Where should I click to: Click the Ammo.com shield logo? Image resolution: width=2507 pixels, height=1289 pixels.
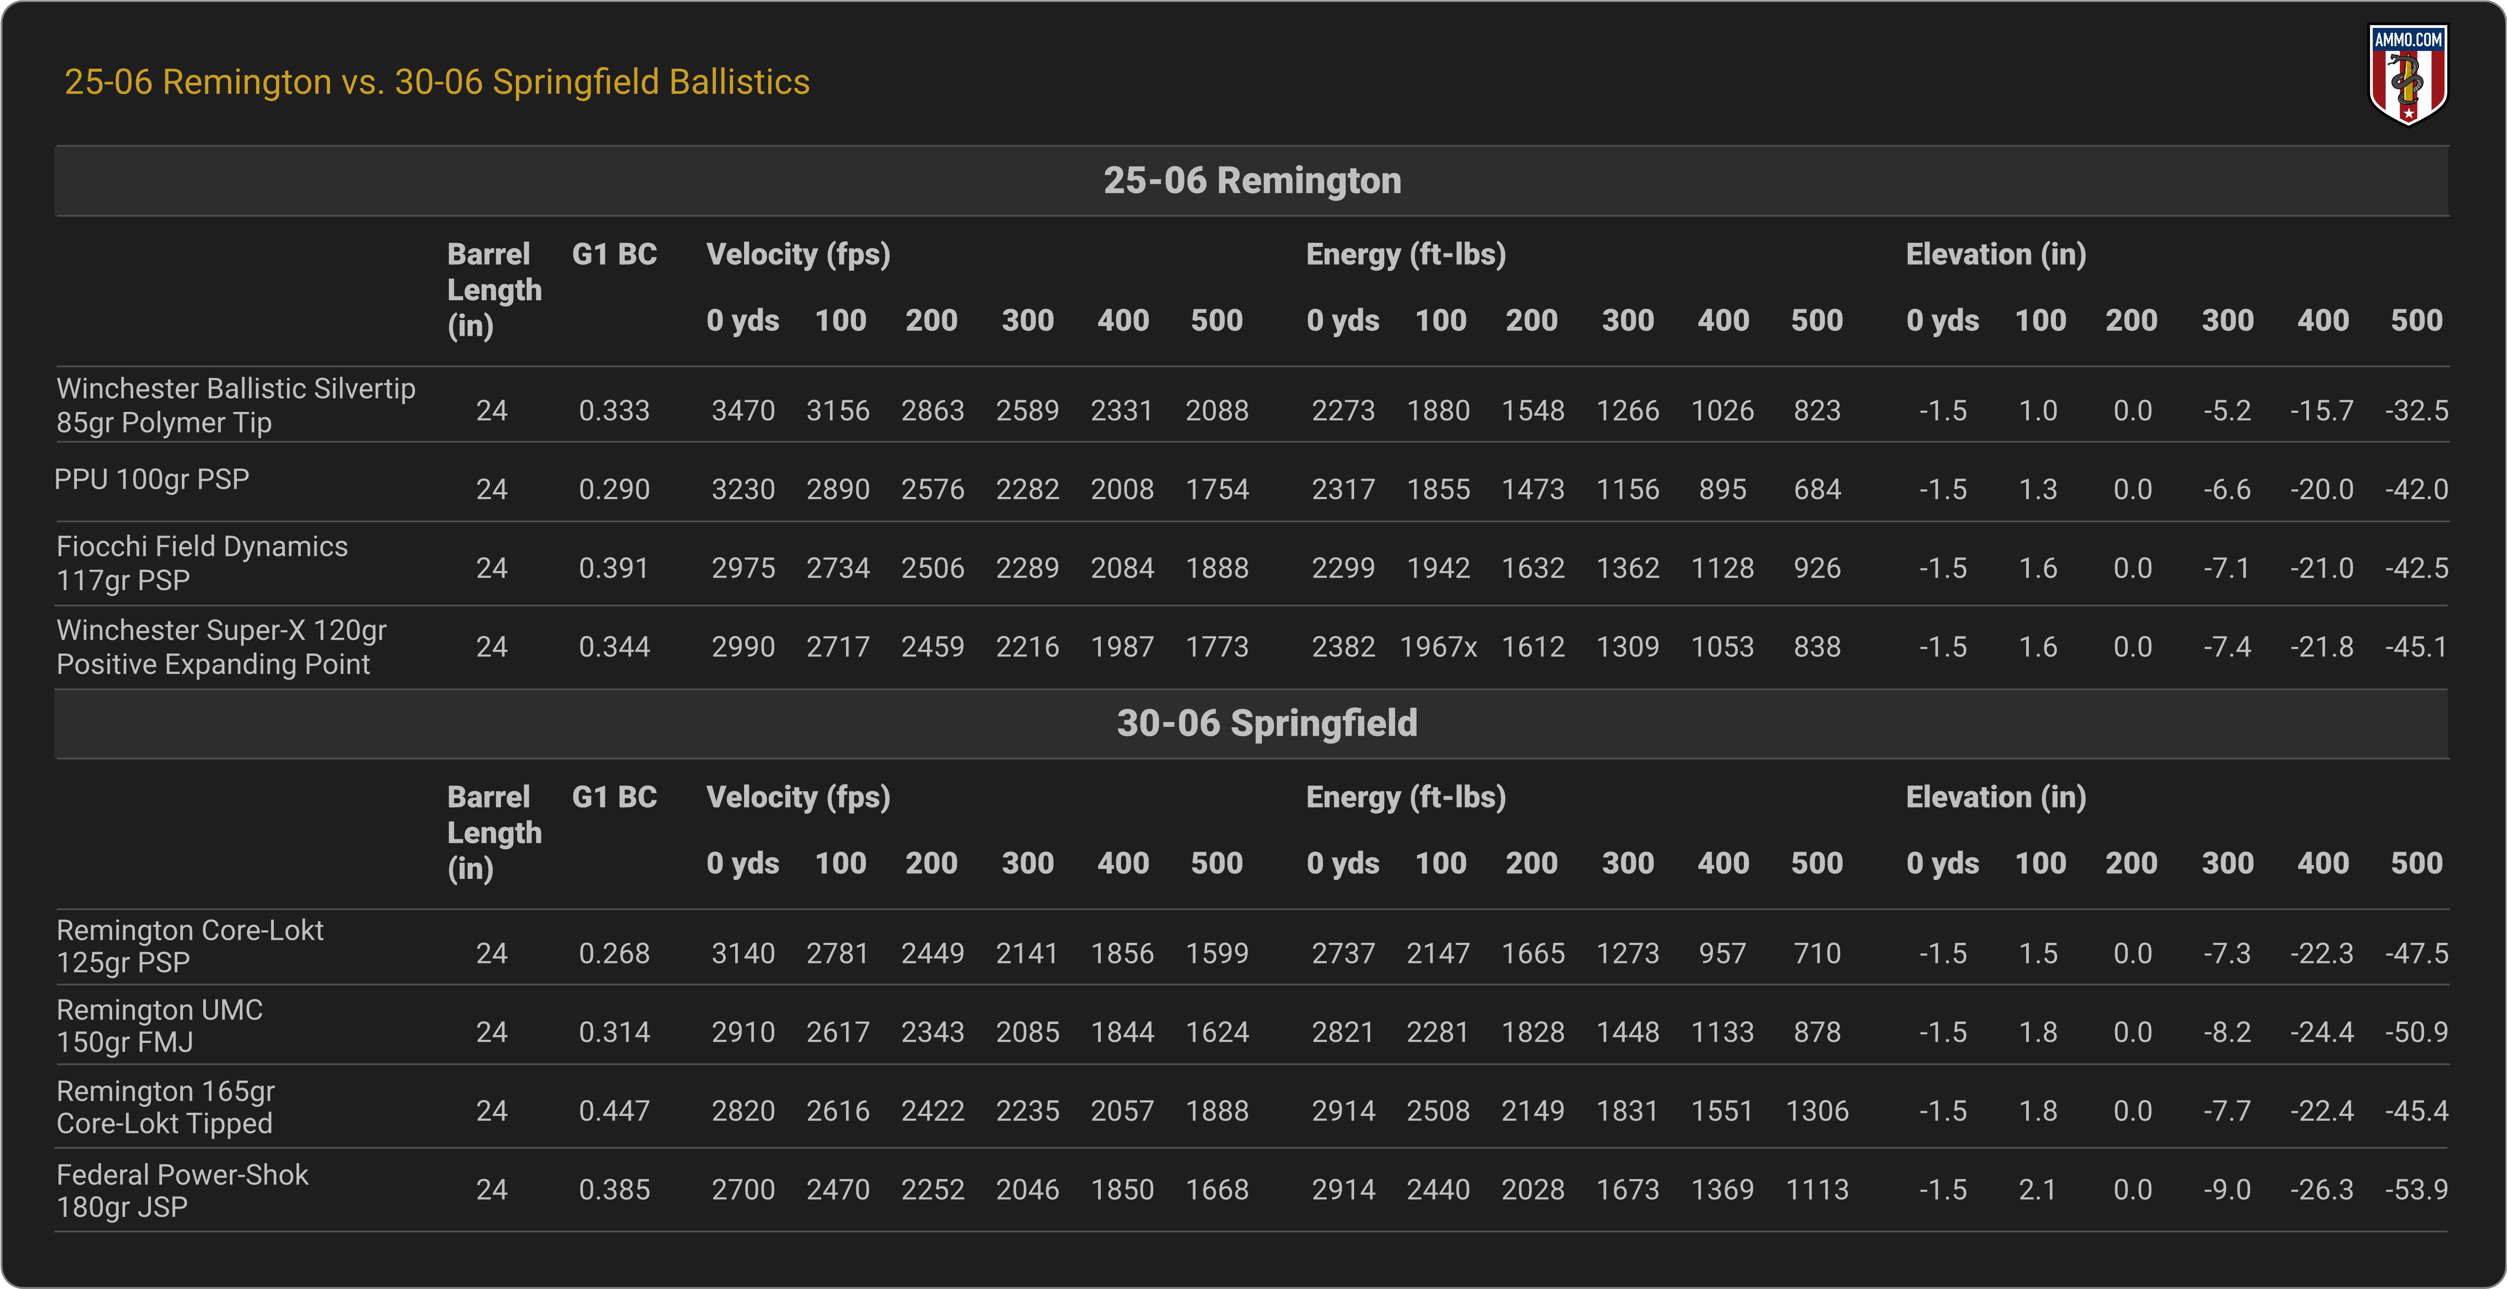coord(2408,75)
